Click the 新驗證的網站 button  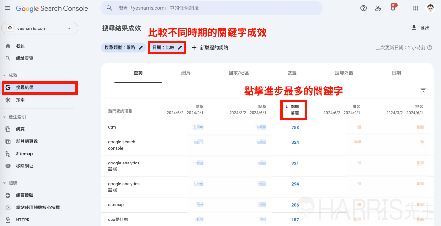coord(210,47)
